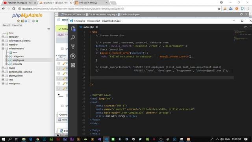Switch to the PHP WITH MYSQL browser tab
Viewport: 252px width, 142px height.
tap(91, 3)
